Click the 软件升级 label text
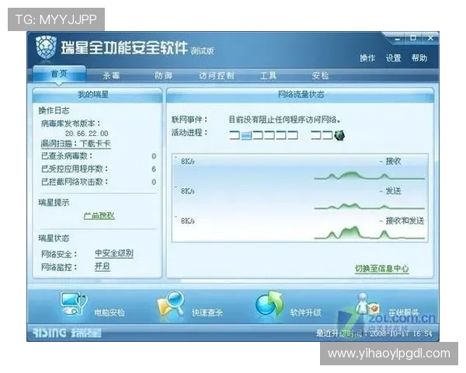Screen dimensions: 466x373 point(305,312)
